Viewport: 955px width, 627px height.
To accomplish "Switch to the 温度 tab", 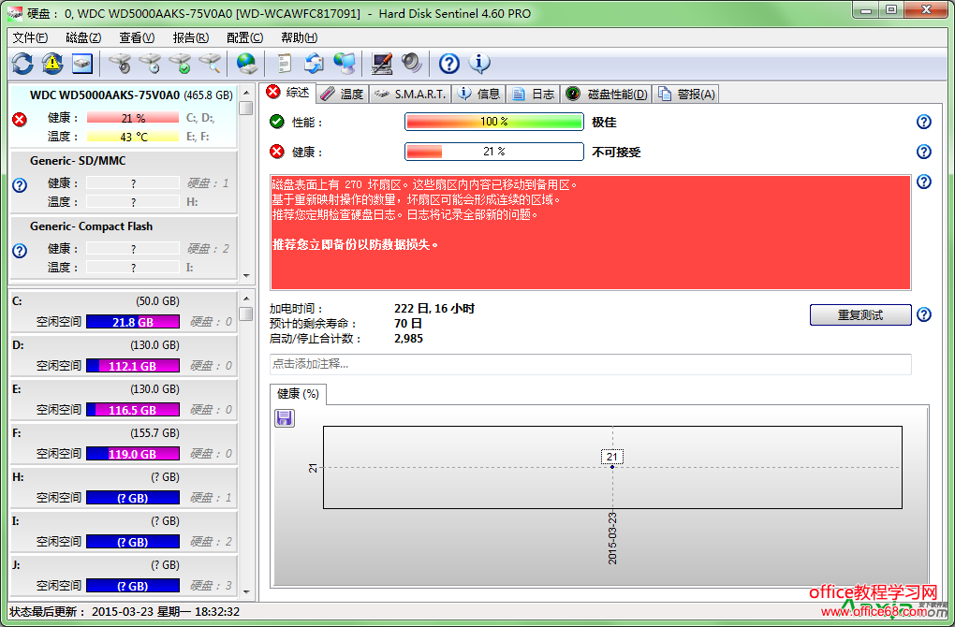I will tap(343, 94).
